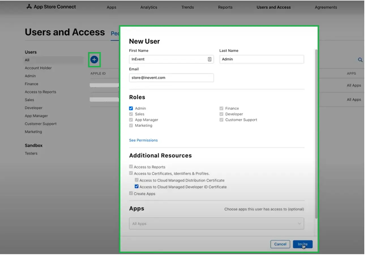
Task: Click the APPS column header
Action: point(351,74)
